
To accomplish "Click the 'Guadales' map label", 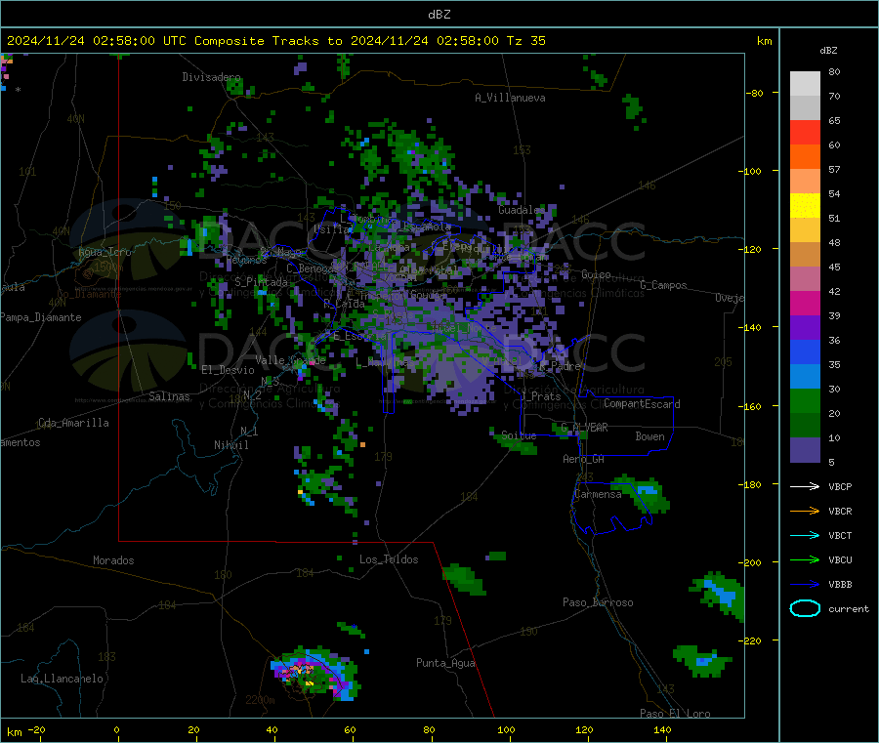I will pos(521,210).
